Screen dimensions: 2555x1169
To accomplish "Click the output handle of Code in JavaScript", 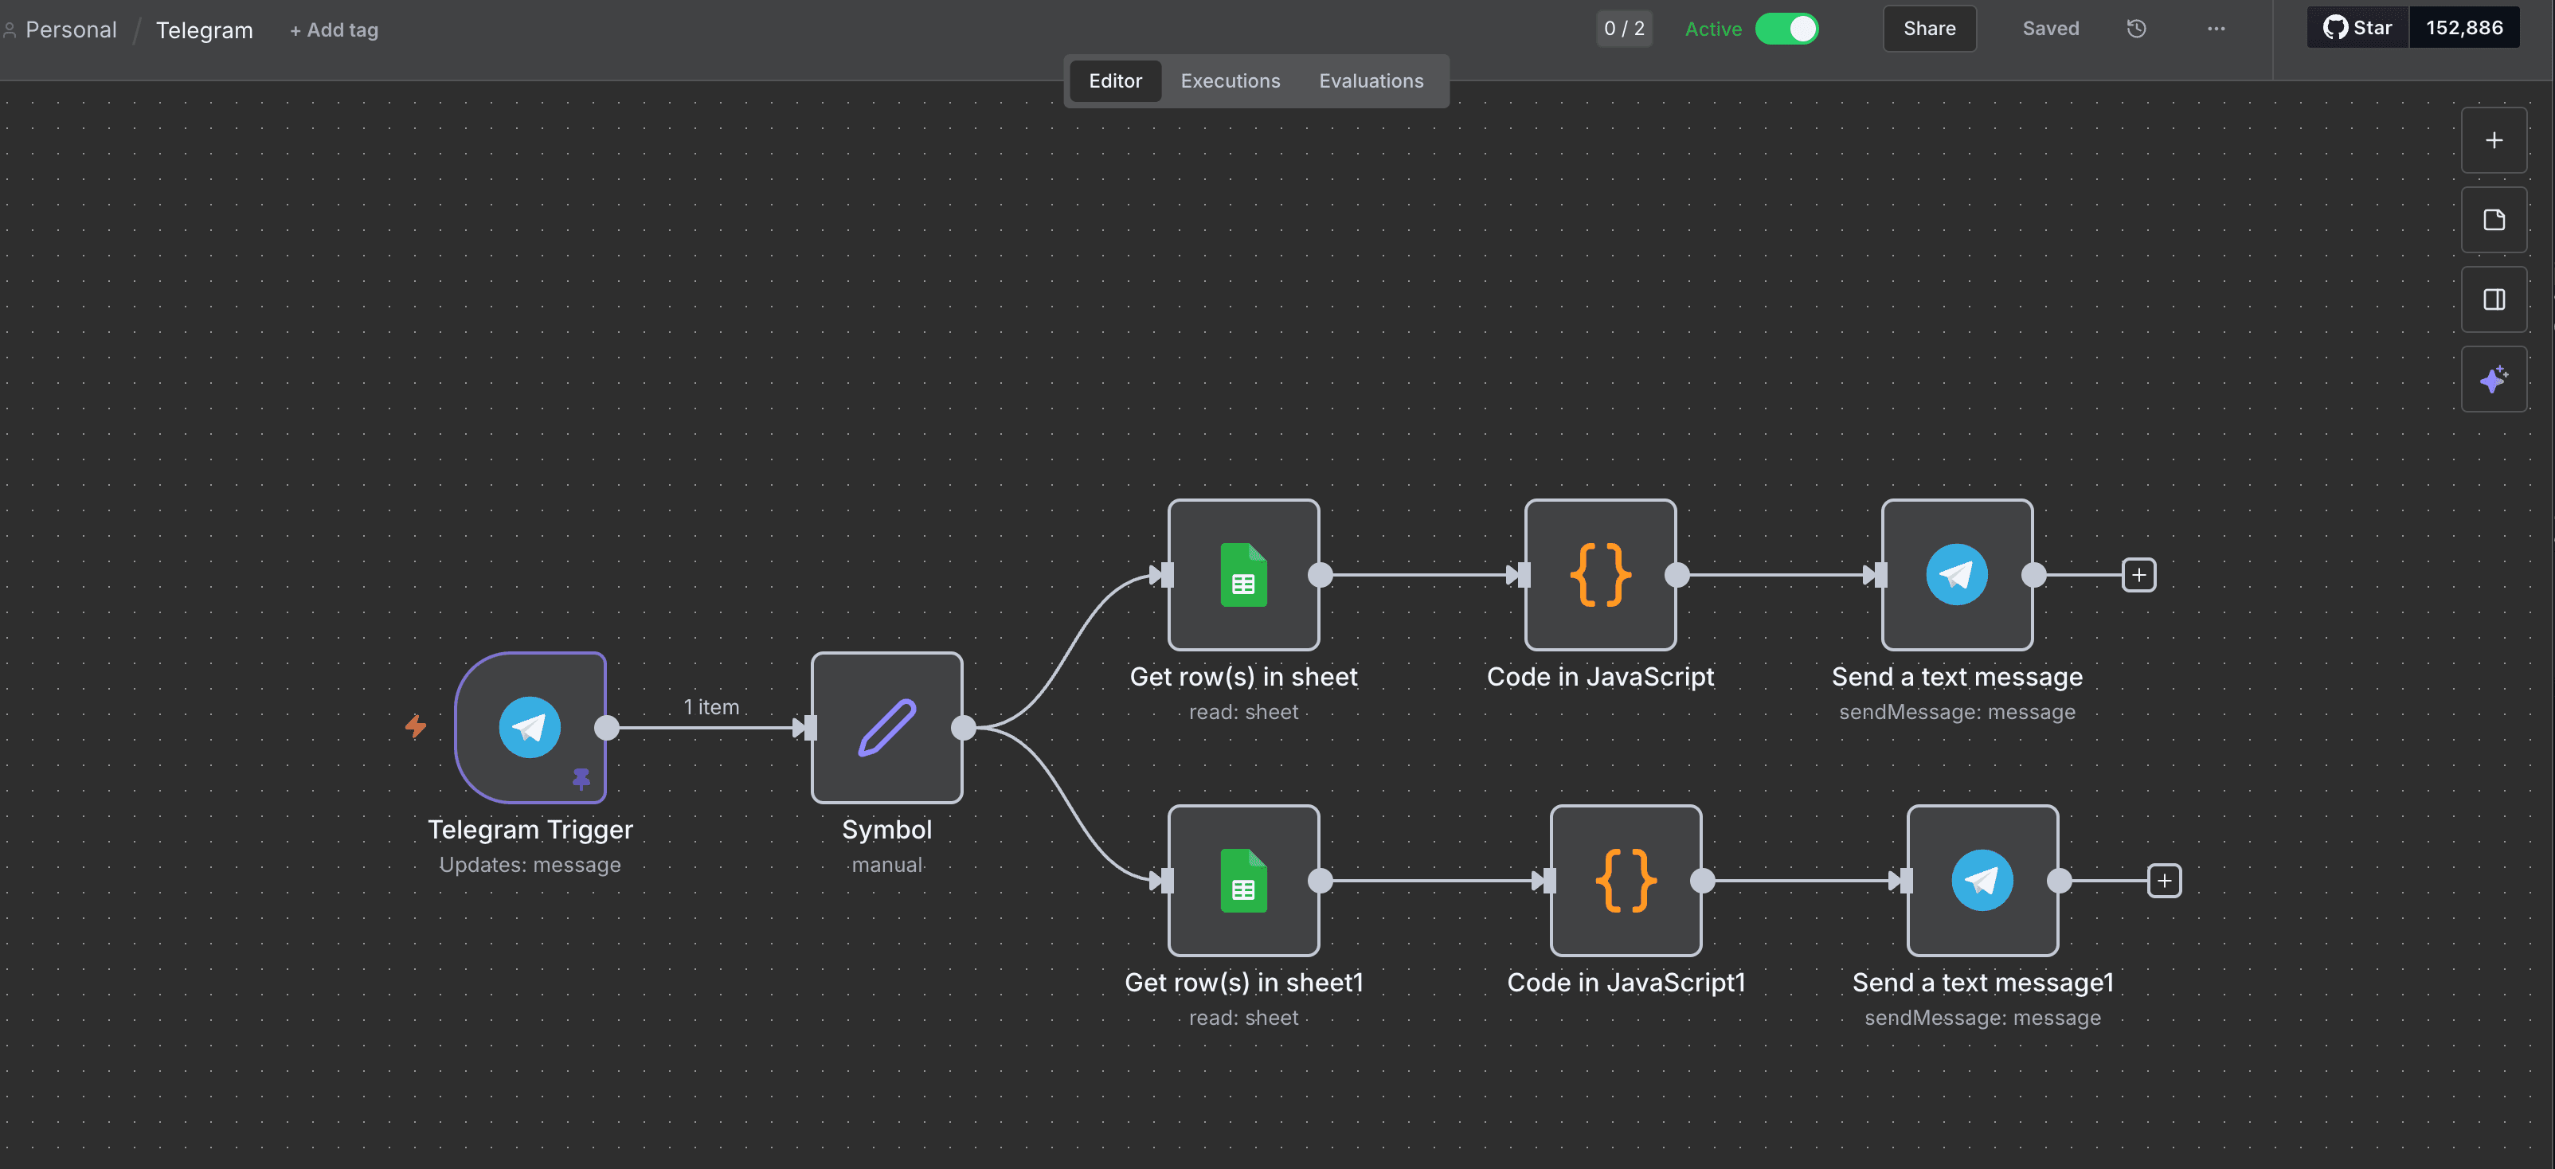I will tap(1677, 575).
